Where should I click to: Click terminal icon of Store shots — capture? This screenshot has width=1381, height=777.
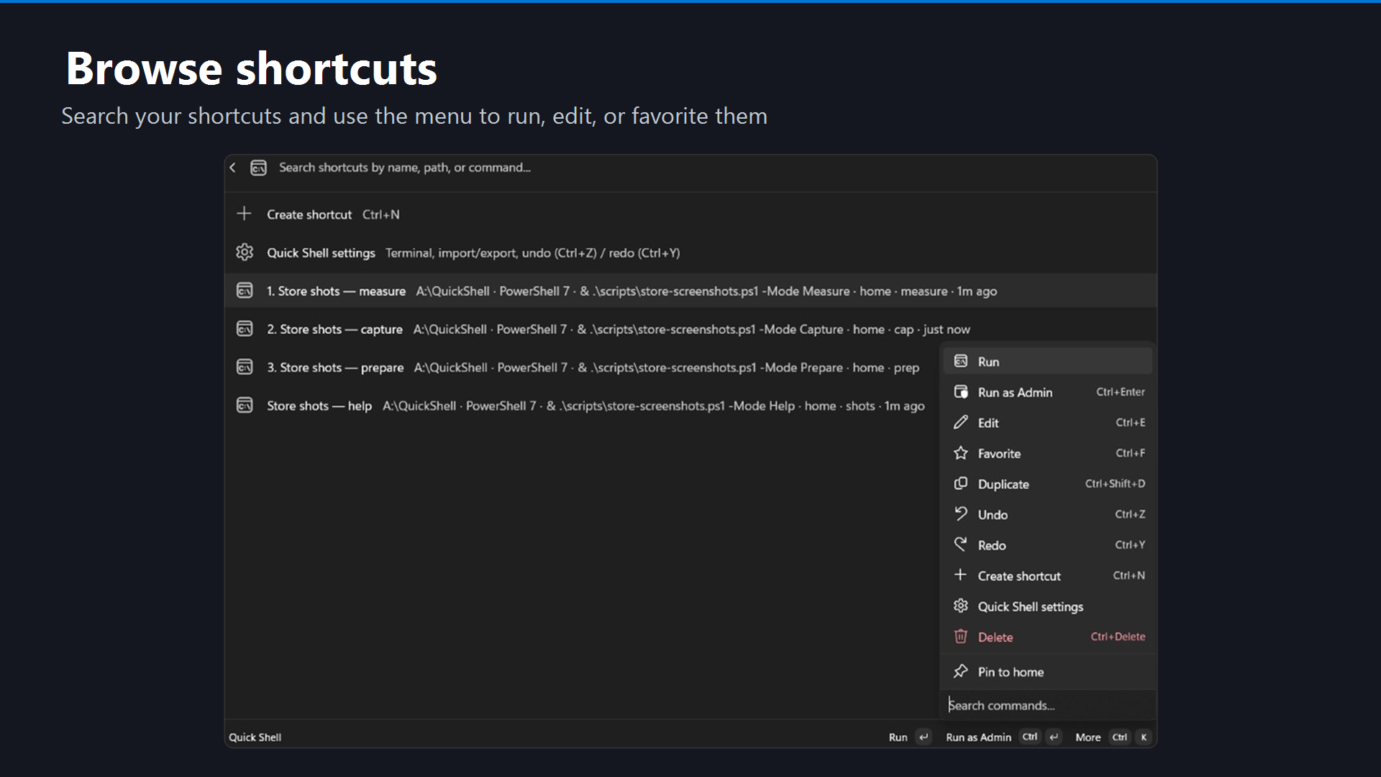click(x=245, y=328)
